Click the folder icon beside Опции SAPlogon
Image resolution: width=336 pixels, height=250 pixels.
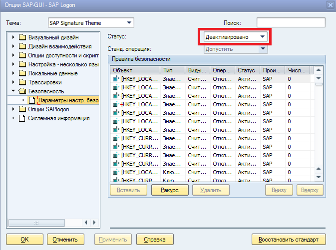tap(22, 109)
